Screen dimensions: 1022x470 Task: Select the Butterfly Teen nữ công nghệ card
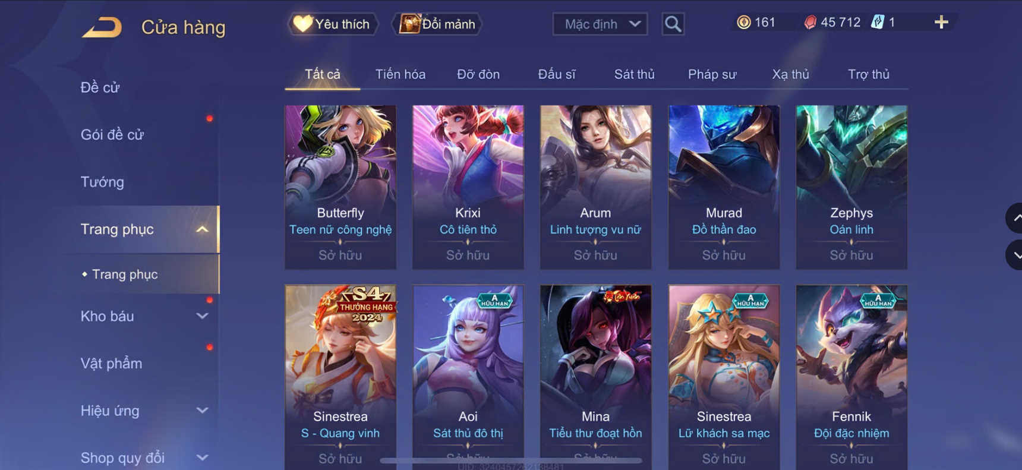coord(340,187)
